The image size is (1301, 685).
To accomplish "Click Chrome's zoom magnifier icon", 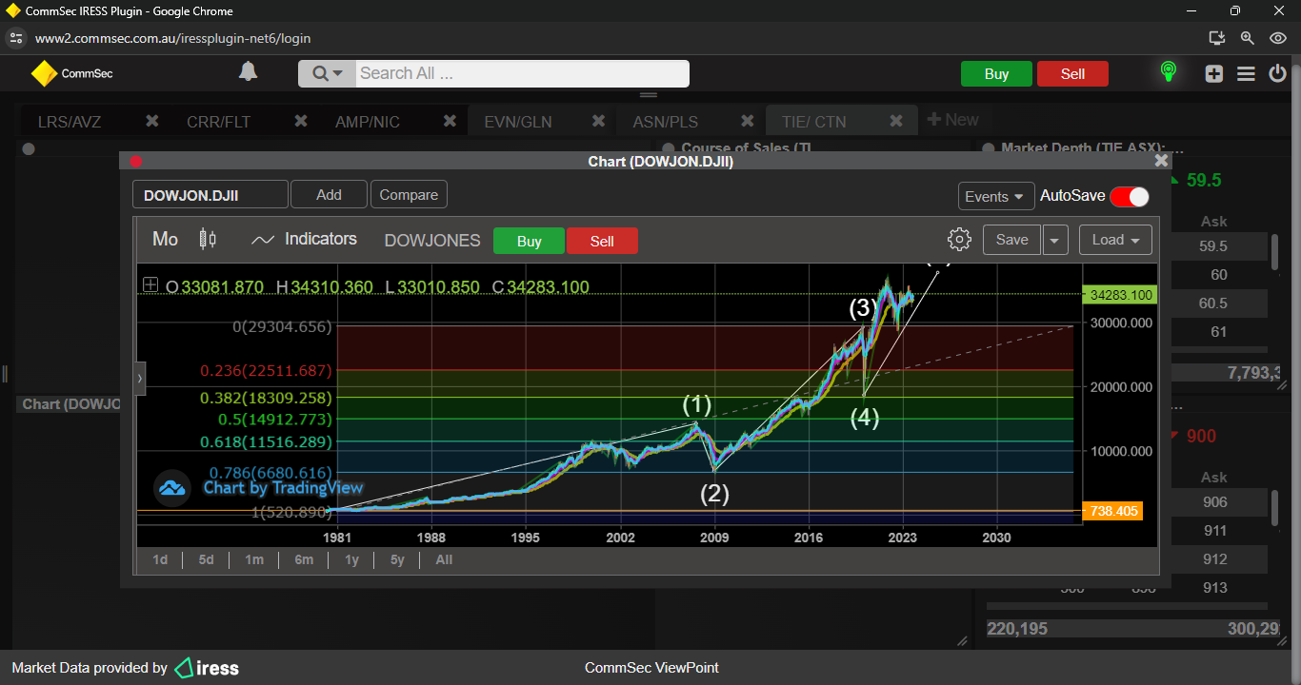I will click(x=1248, y=38).
